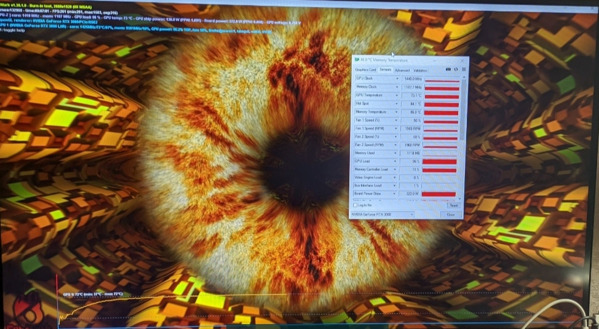Open the Memory Temperature sensor dropdown
The image size is (599, 329).
[396, 112]
